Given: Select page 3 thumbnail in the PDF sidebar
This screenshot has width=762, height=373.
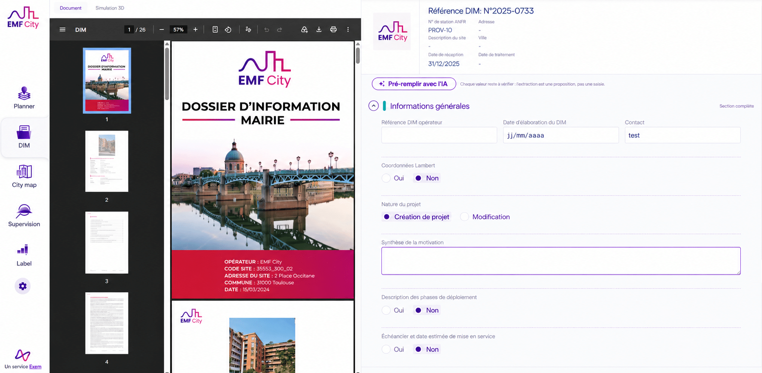Looking at the screenshot, I should pyautogui.click(x=107, y=243).
